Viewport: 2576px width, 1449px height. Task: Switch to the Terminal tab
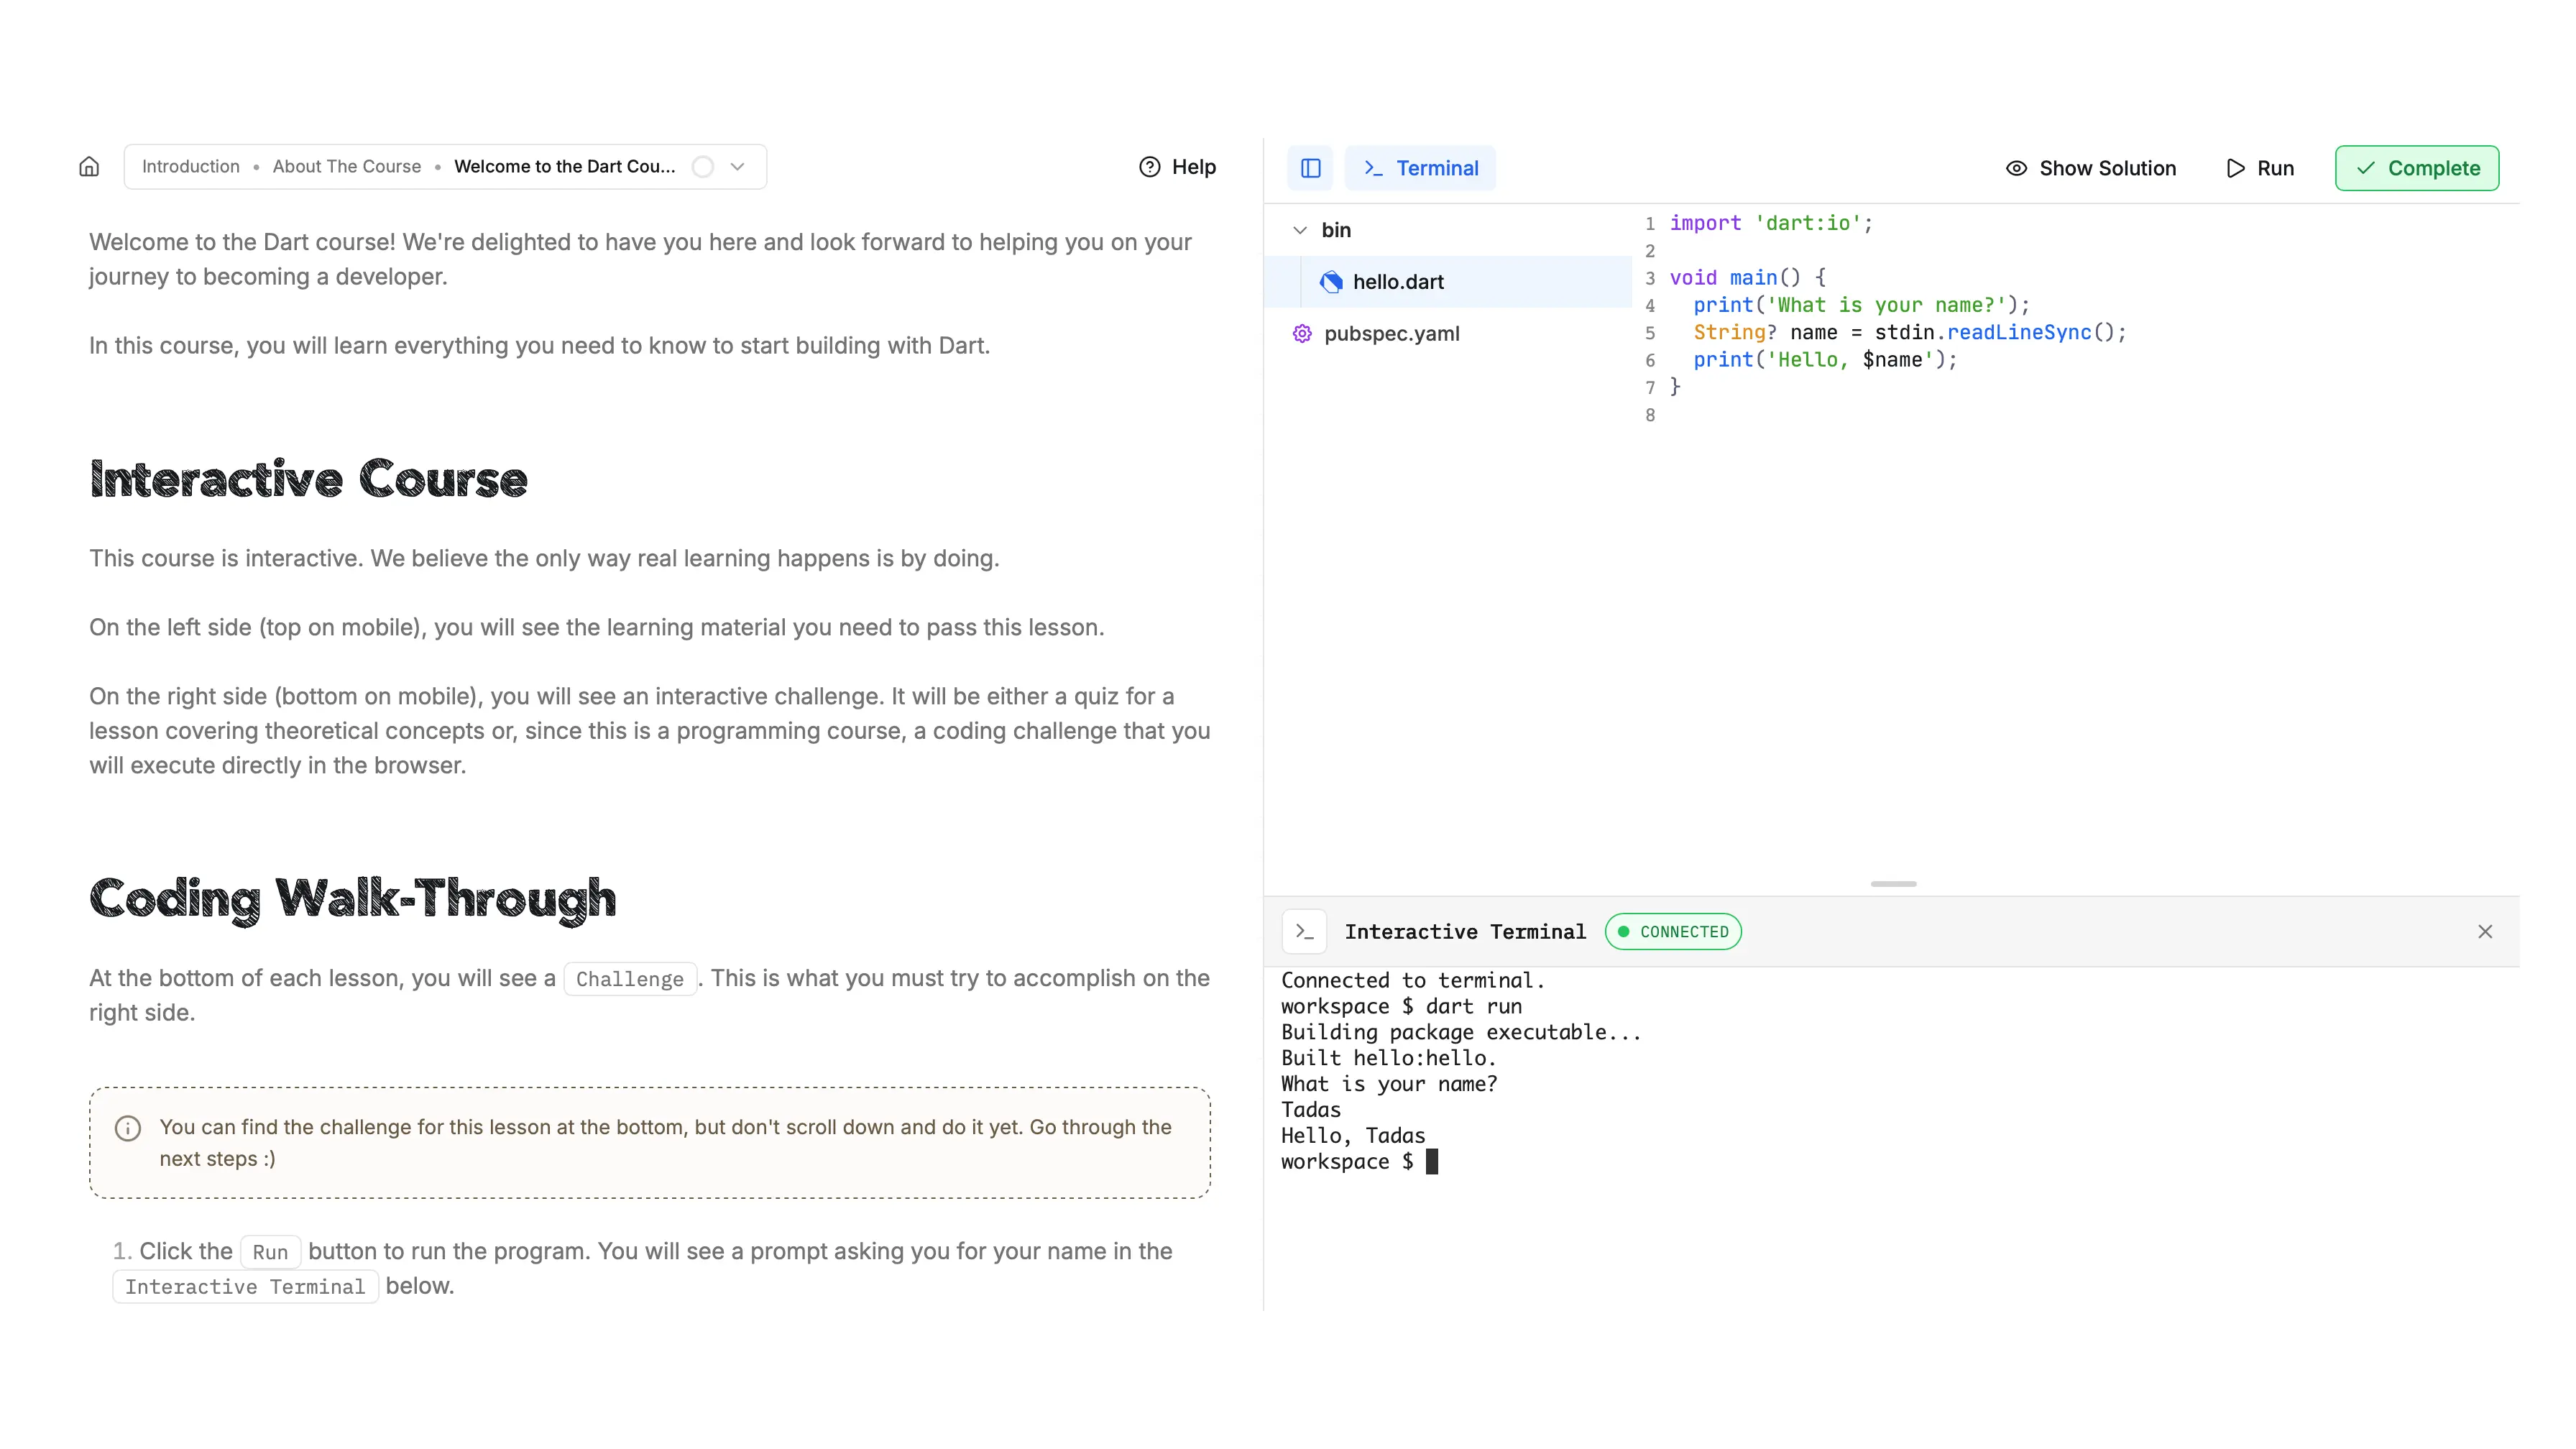point(1420,168)
